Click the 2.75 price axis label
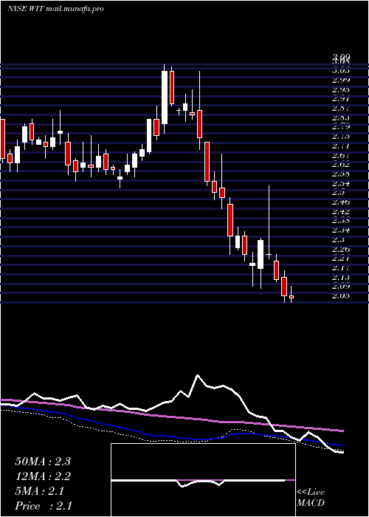The width and height of the screenshot is (369, 517). [341, 136]
